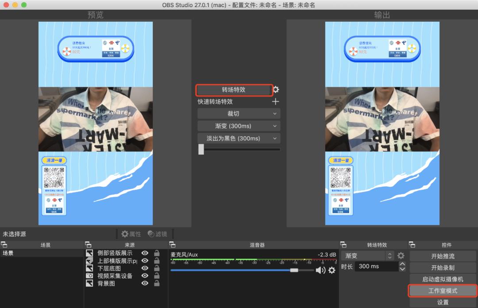Open the 淡出为黑色 (300ms) dropdown
The image size is (478, 308).
(x=239, y=138)
